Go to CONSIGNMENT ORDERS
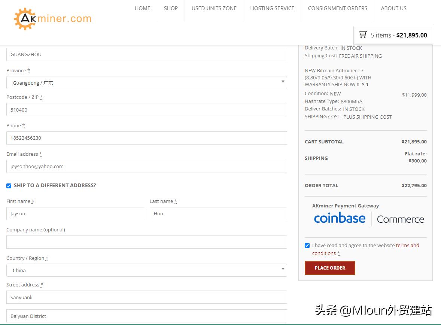Screen dimensions: 441x325 click(337, 8)
